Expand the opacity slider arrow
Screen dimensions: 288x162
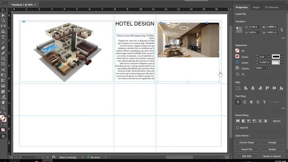click(268, 68)
